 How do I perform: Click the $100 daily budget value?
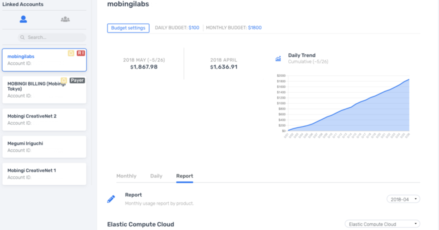[x=194, y=28]
